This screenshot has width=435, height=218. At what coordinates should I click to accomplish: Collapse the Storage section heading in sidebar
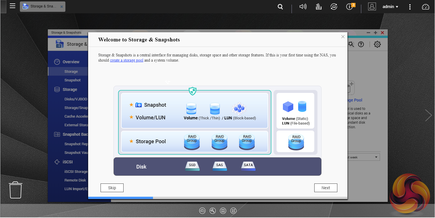click(x=70, y=89)
